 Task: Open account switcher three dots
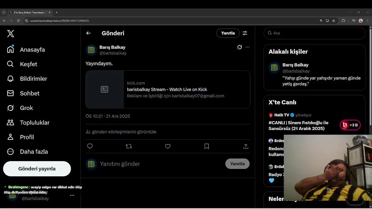pyautogui.click(x=72, y=195)
